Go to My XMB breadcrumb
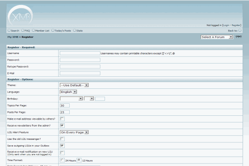 coord(13,37)
